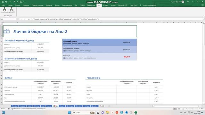This screenshot has width=205, height=115.
Task: Switch to Normal view in status bar
Action: [175, 109]
